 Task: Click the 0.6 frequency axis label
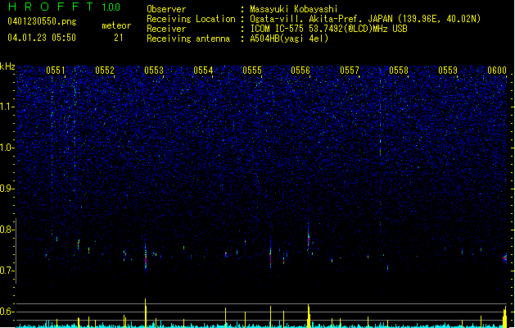pyautogui.click(x=7, y=312)
